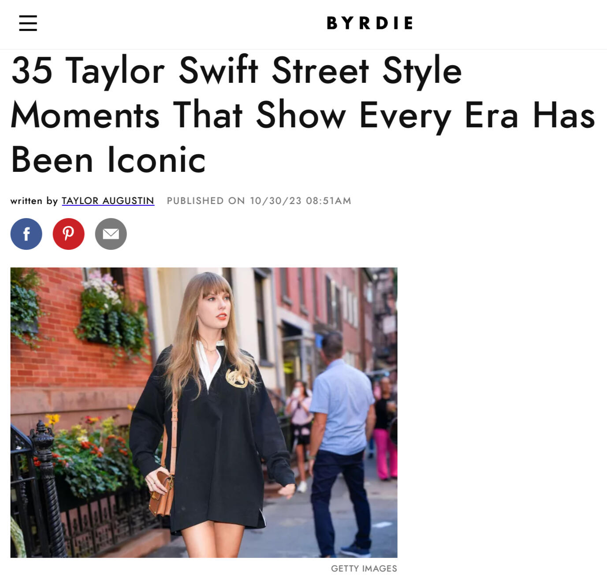607x587 pixels.
Task: Share the article on Facebook
Action: pyautogui.click(x=26, y=234)
